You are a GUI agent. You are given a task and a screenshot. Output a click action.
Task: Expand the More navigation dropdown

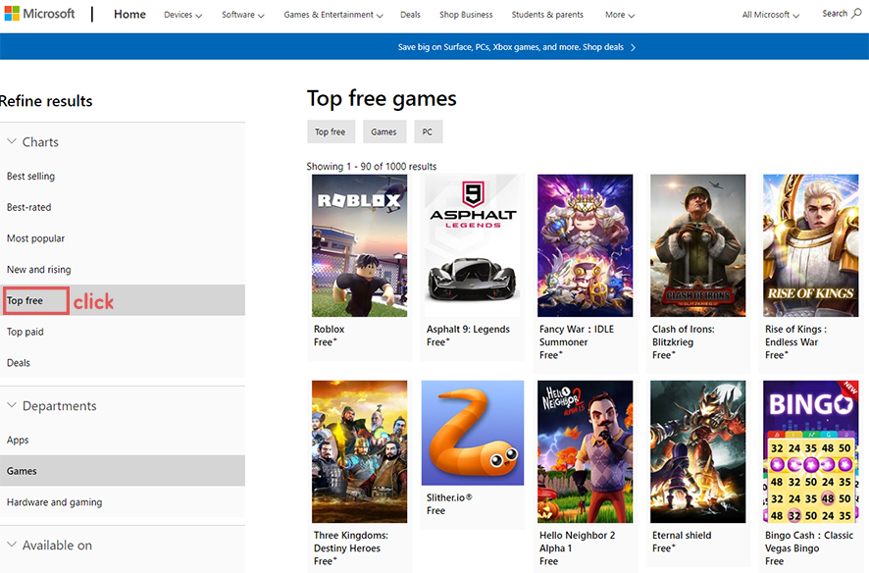click(620, 15)
